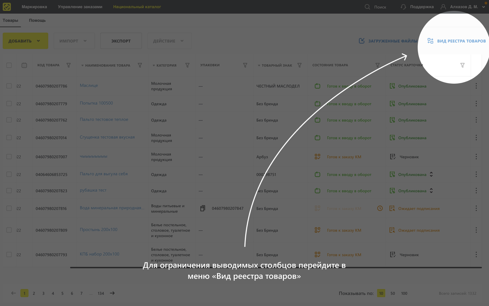
Task: Open row actions menu for Попытка 100500
Action: [476, 103]
